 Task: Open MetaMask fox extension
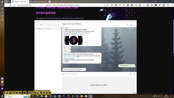pyautogui.click(x=116, y=5)
